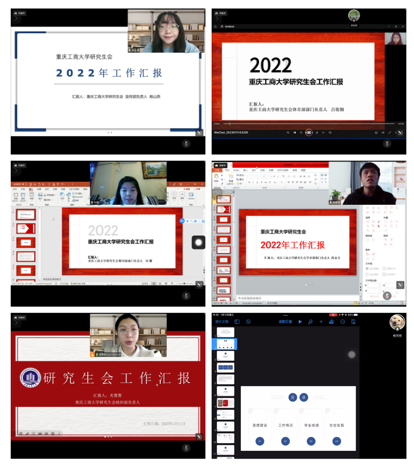Toggle Italic in 段家青's PowerPoint ribbon
The image size is (414, 467).
click(x=253, y=182)
